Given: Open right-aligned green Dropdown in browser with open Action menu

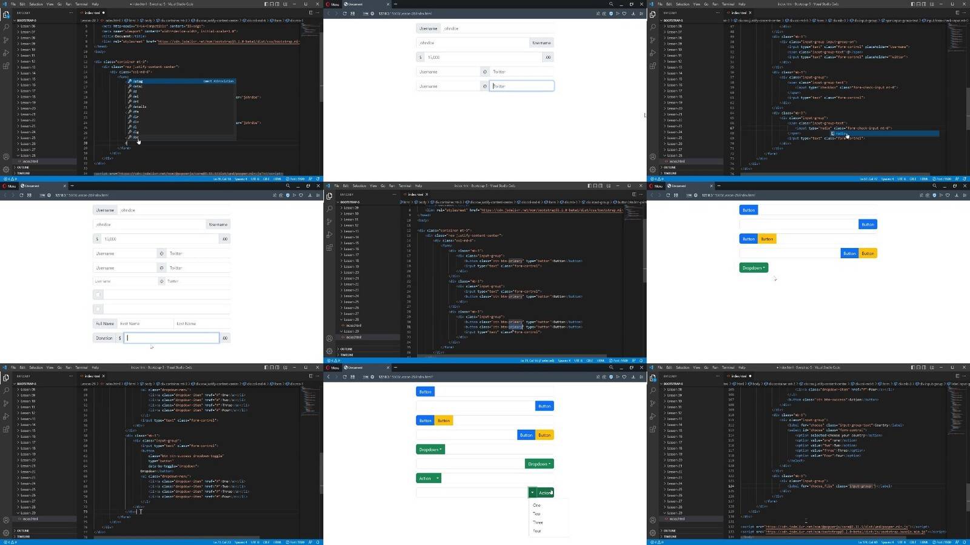Looking at the screenshot, I should [x=540, y=464].
